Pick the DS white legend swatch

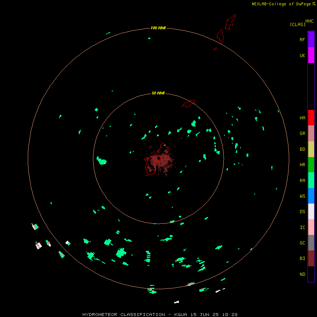[311, 211]
